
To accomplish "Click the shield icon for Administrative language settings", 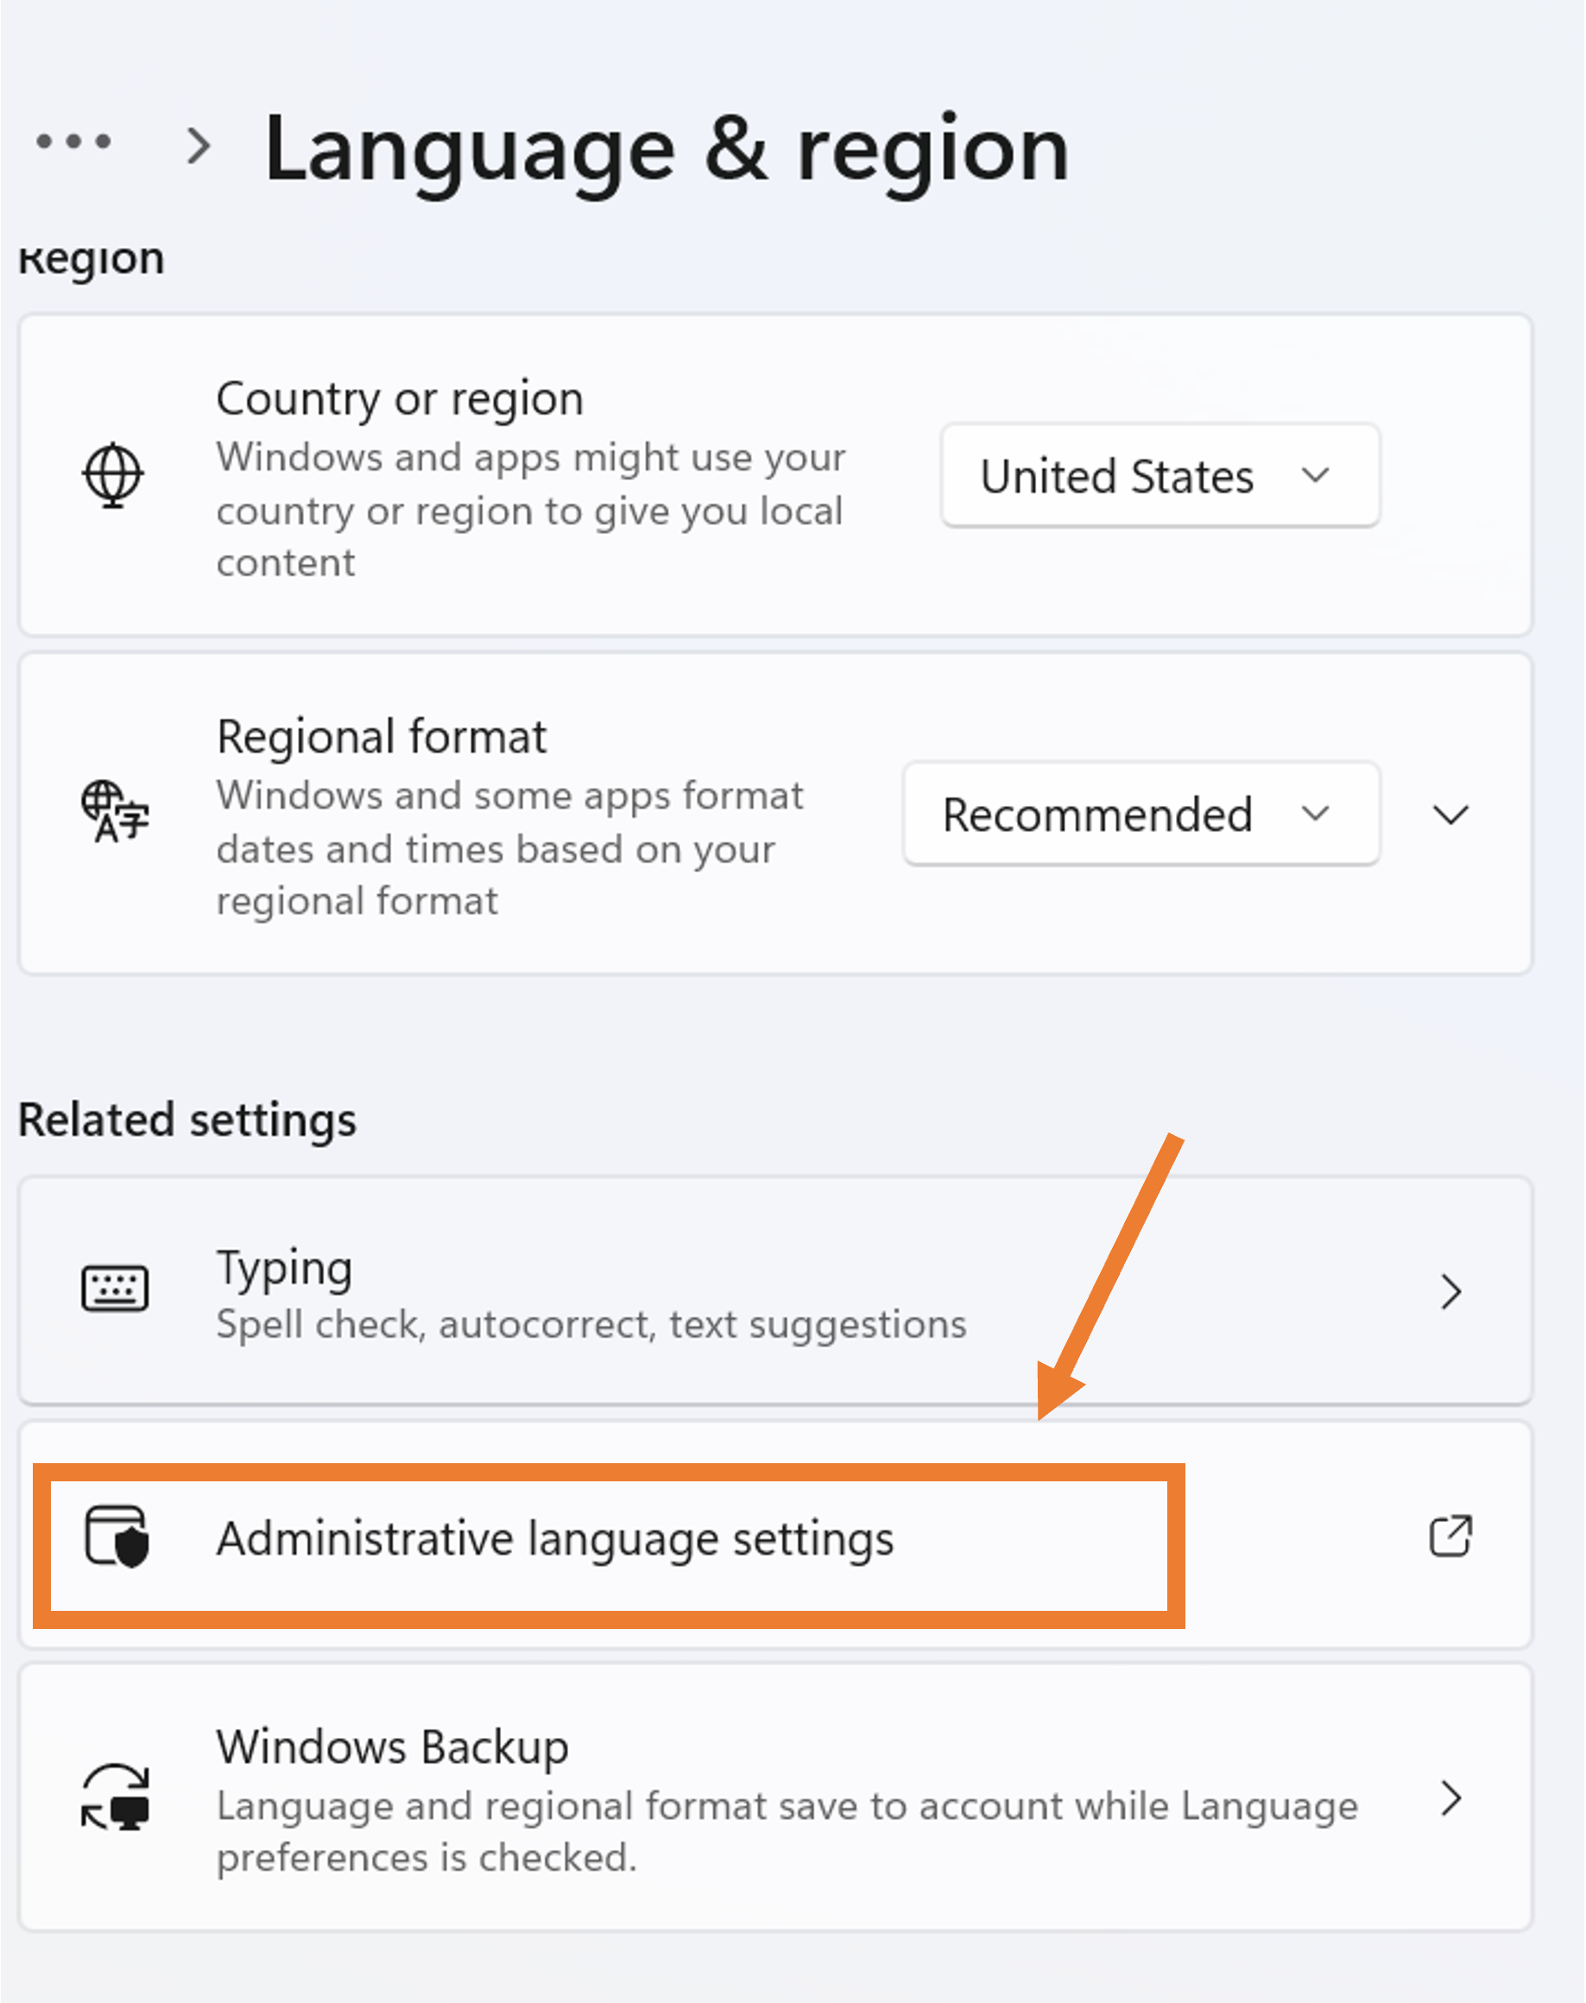I will pyautogui.click(x=117, y=1537).
